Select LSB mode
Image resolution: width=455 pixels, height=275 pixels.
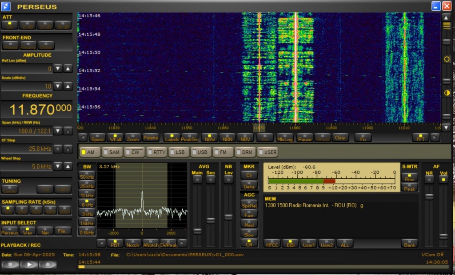(178, 152)
